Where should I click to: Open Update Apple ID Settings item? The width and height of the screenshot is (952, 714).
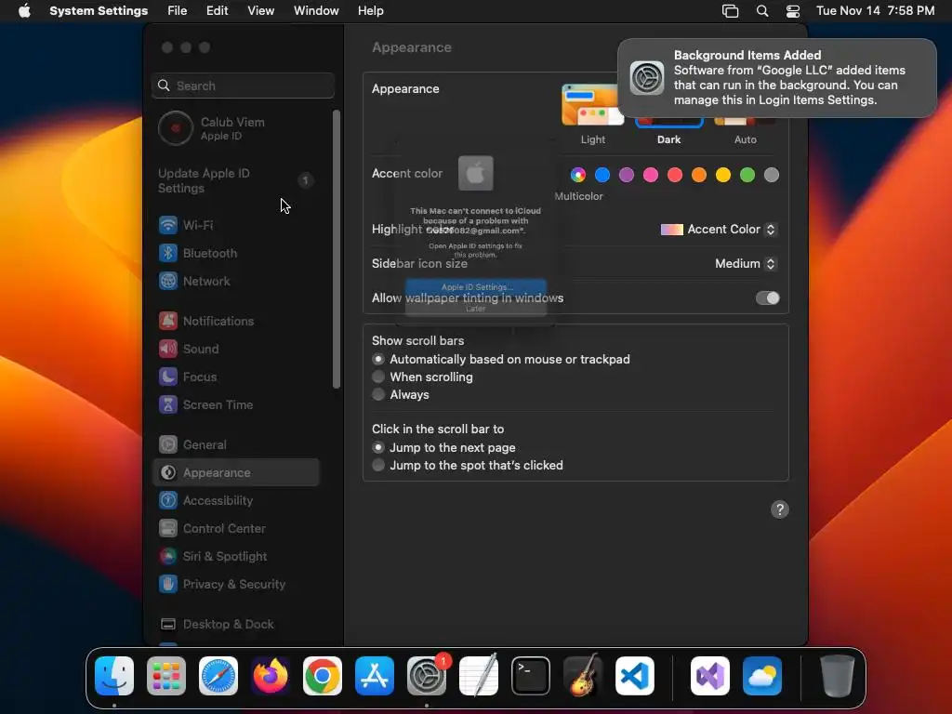pyautogui.click(x=236, y=181)
